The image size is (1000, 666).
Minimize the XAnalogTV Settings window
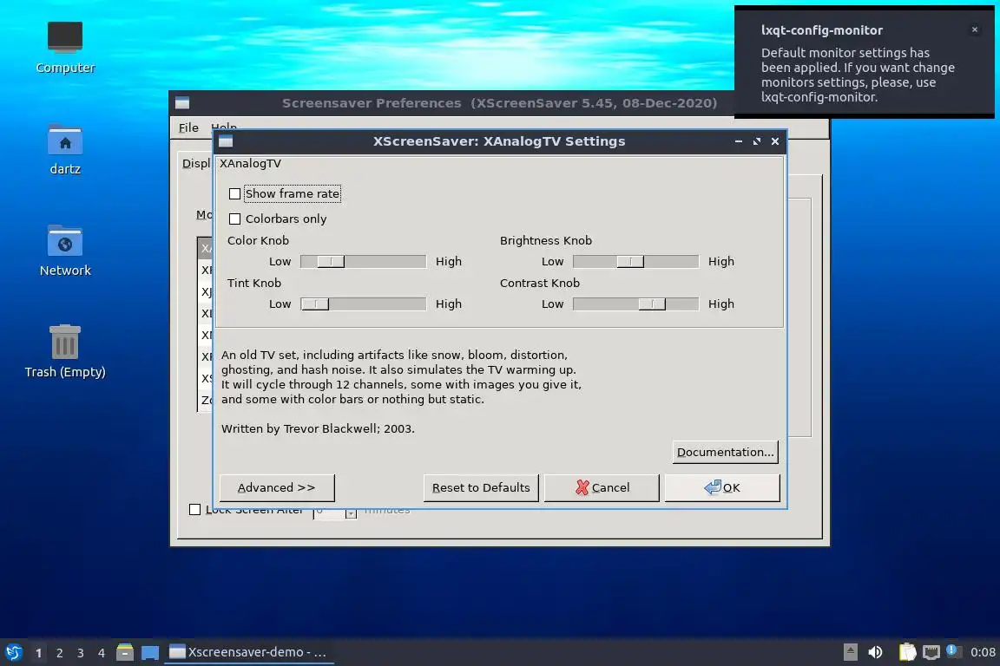click(739, 141)
